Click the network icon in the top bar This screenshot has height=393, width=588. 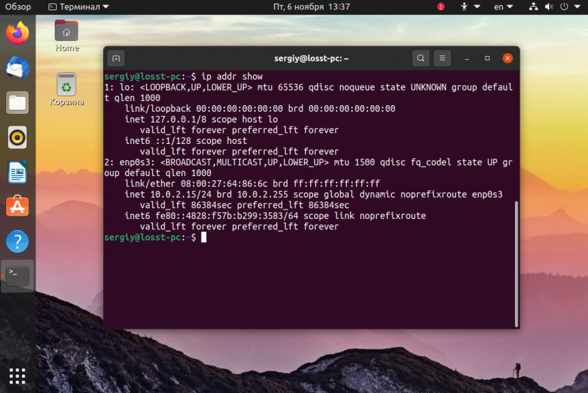(532, 7)
